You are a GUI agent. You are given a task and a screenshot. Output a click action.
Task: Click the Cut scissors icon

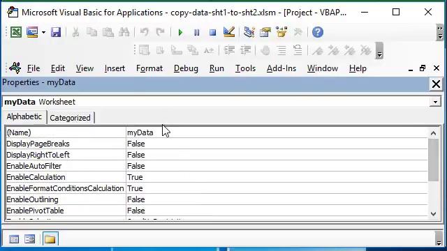75,32
